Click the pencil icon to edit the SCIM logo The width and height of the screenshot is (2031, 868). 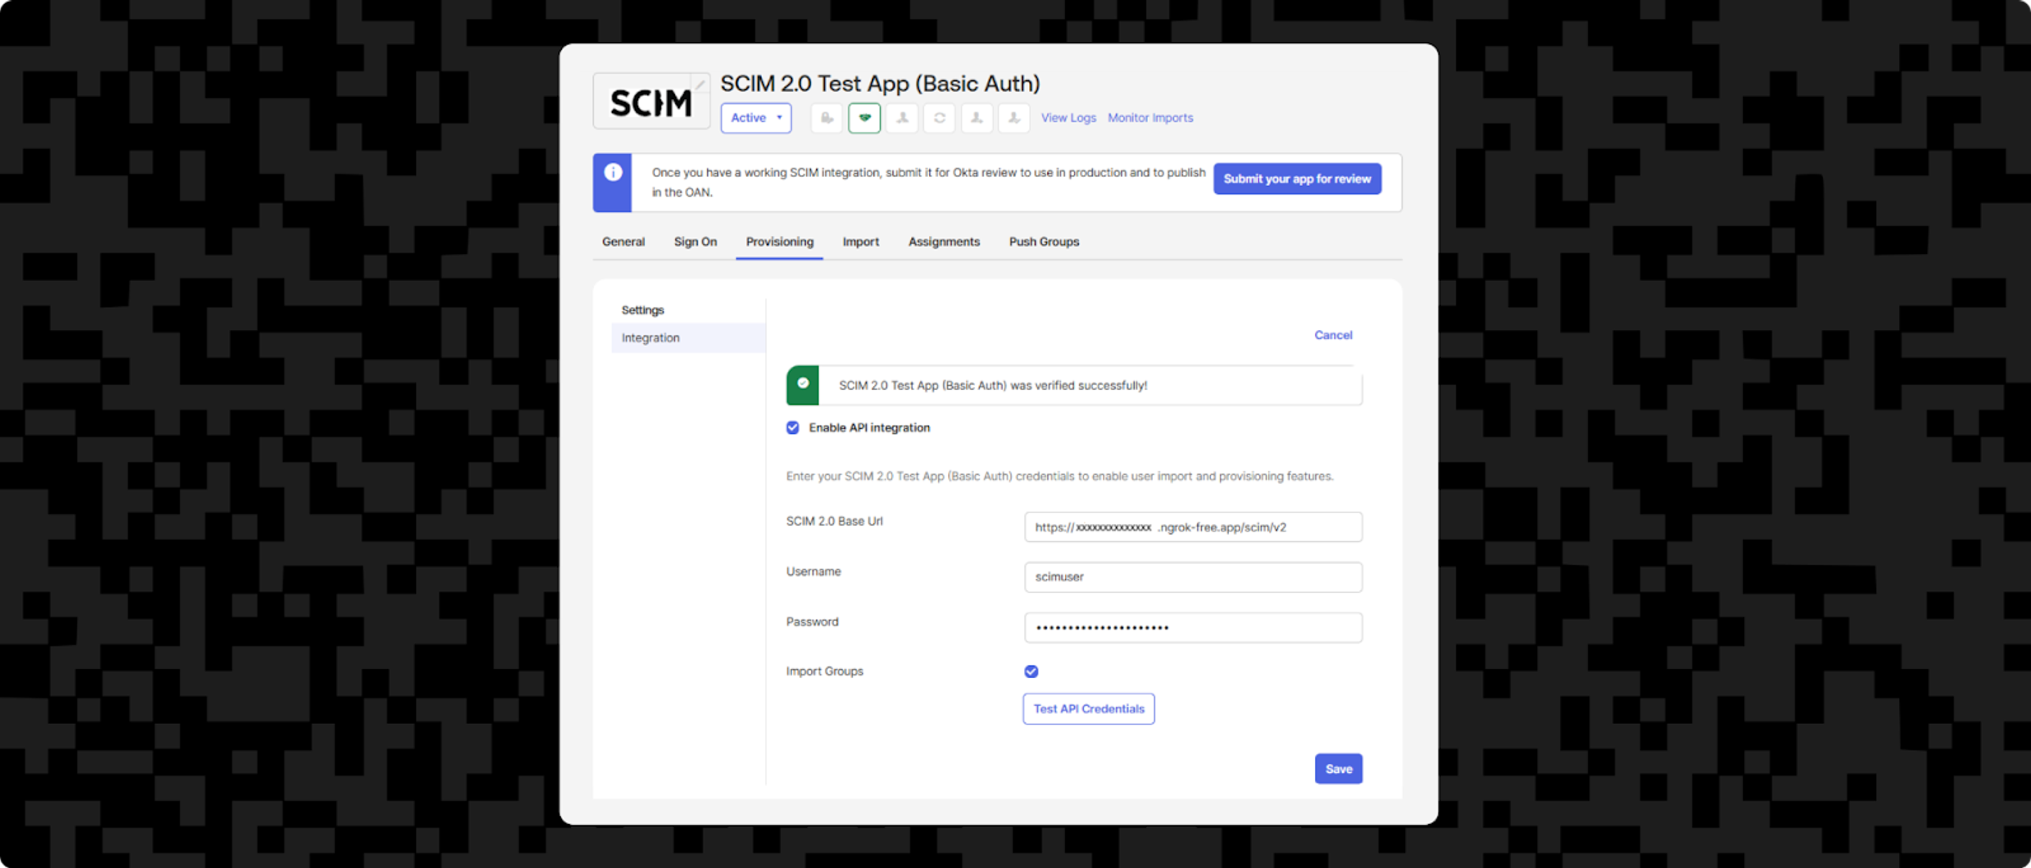coord(700,84)
